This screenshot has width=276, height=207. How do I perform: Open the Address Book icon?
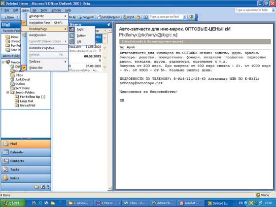tap(145, 17)
